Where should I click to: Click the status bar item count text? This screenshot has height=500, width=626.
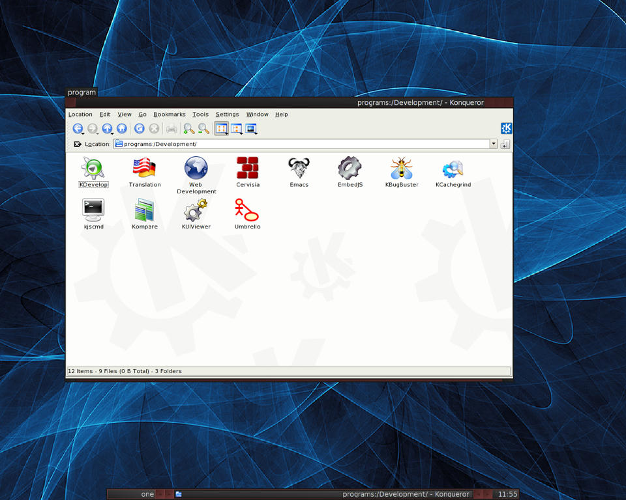(x=125, y=371)
